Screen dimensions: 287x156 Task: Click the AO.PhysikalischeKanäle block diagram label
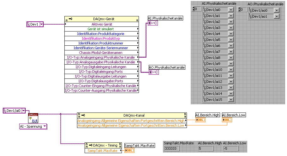tap(167, 67)
